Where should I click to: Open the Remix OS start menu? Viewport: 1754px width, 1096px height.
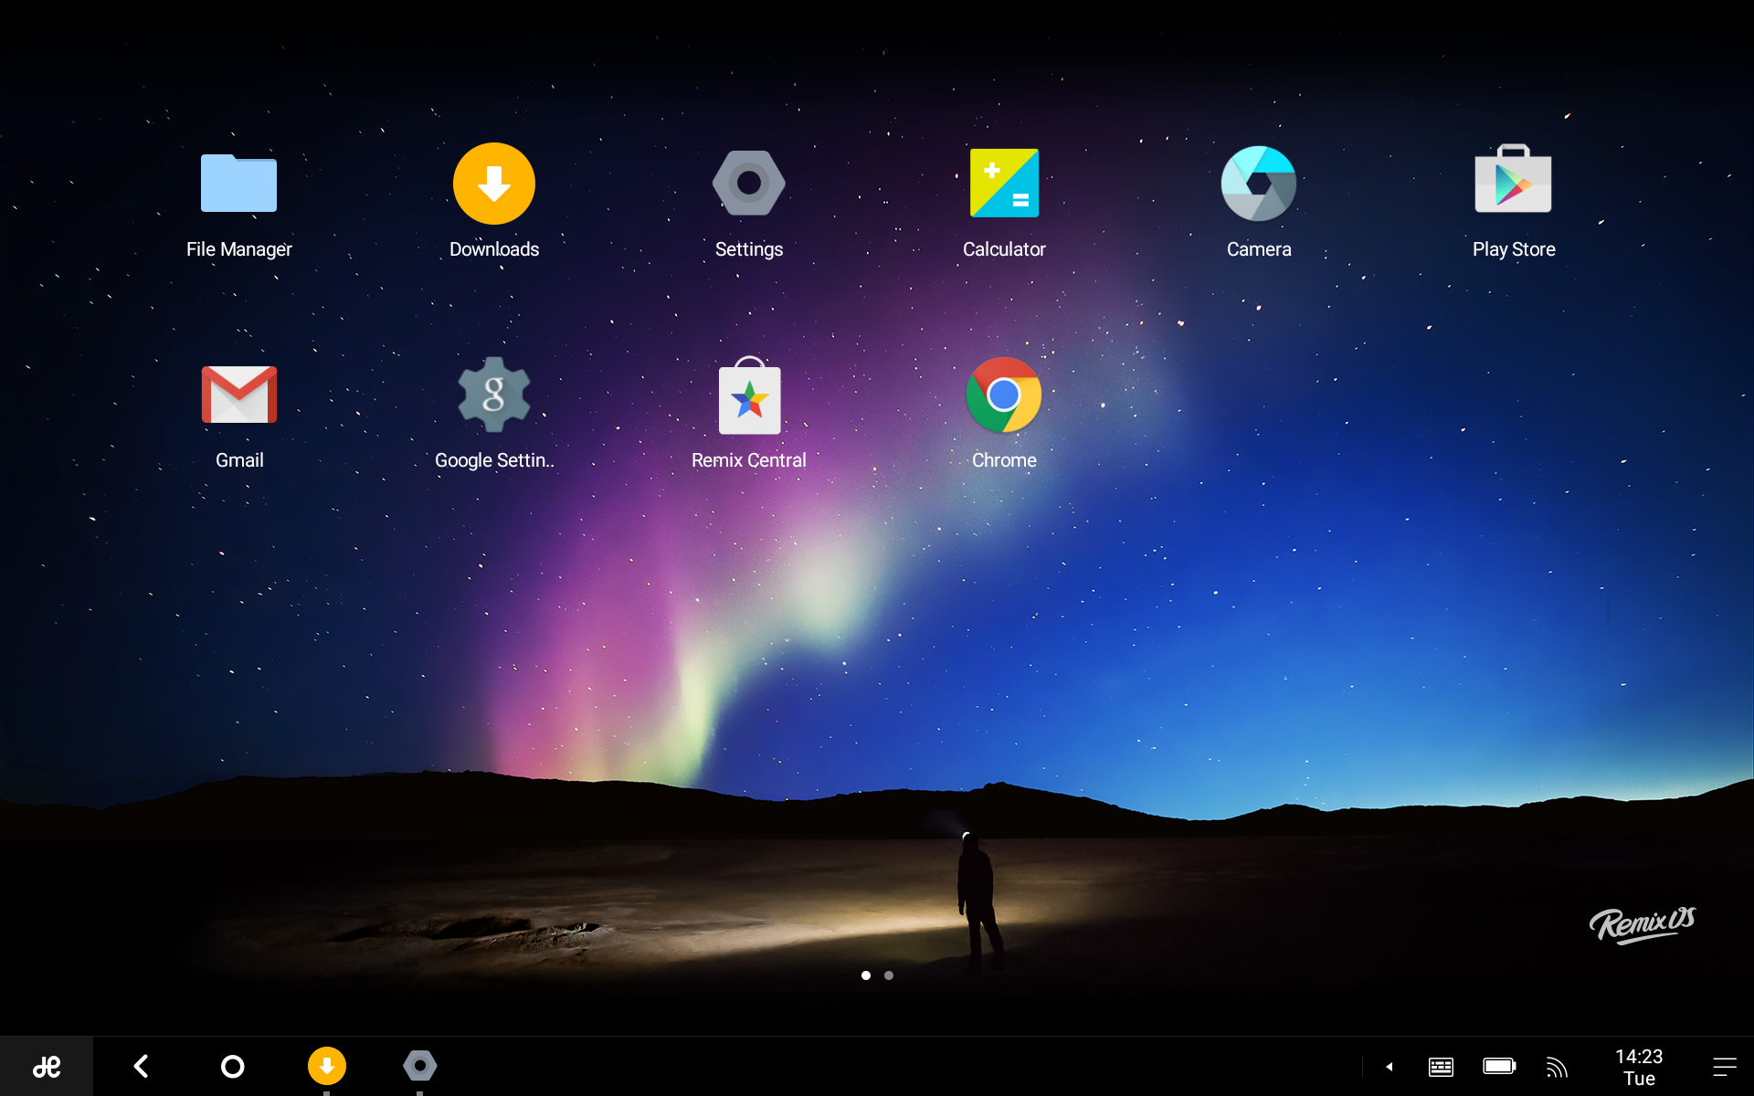tap(47, 1066)
